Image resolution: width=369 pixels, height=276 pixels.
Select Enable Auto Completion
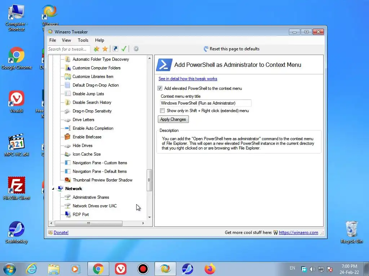tap(93, 128)
